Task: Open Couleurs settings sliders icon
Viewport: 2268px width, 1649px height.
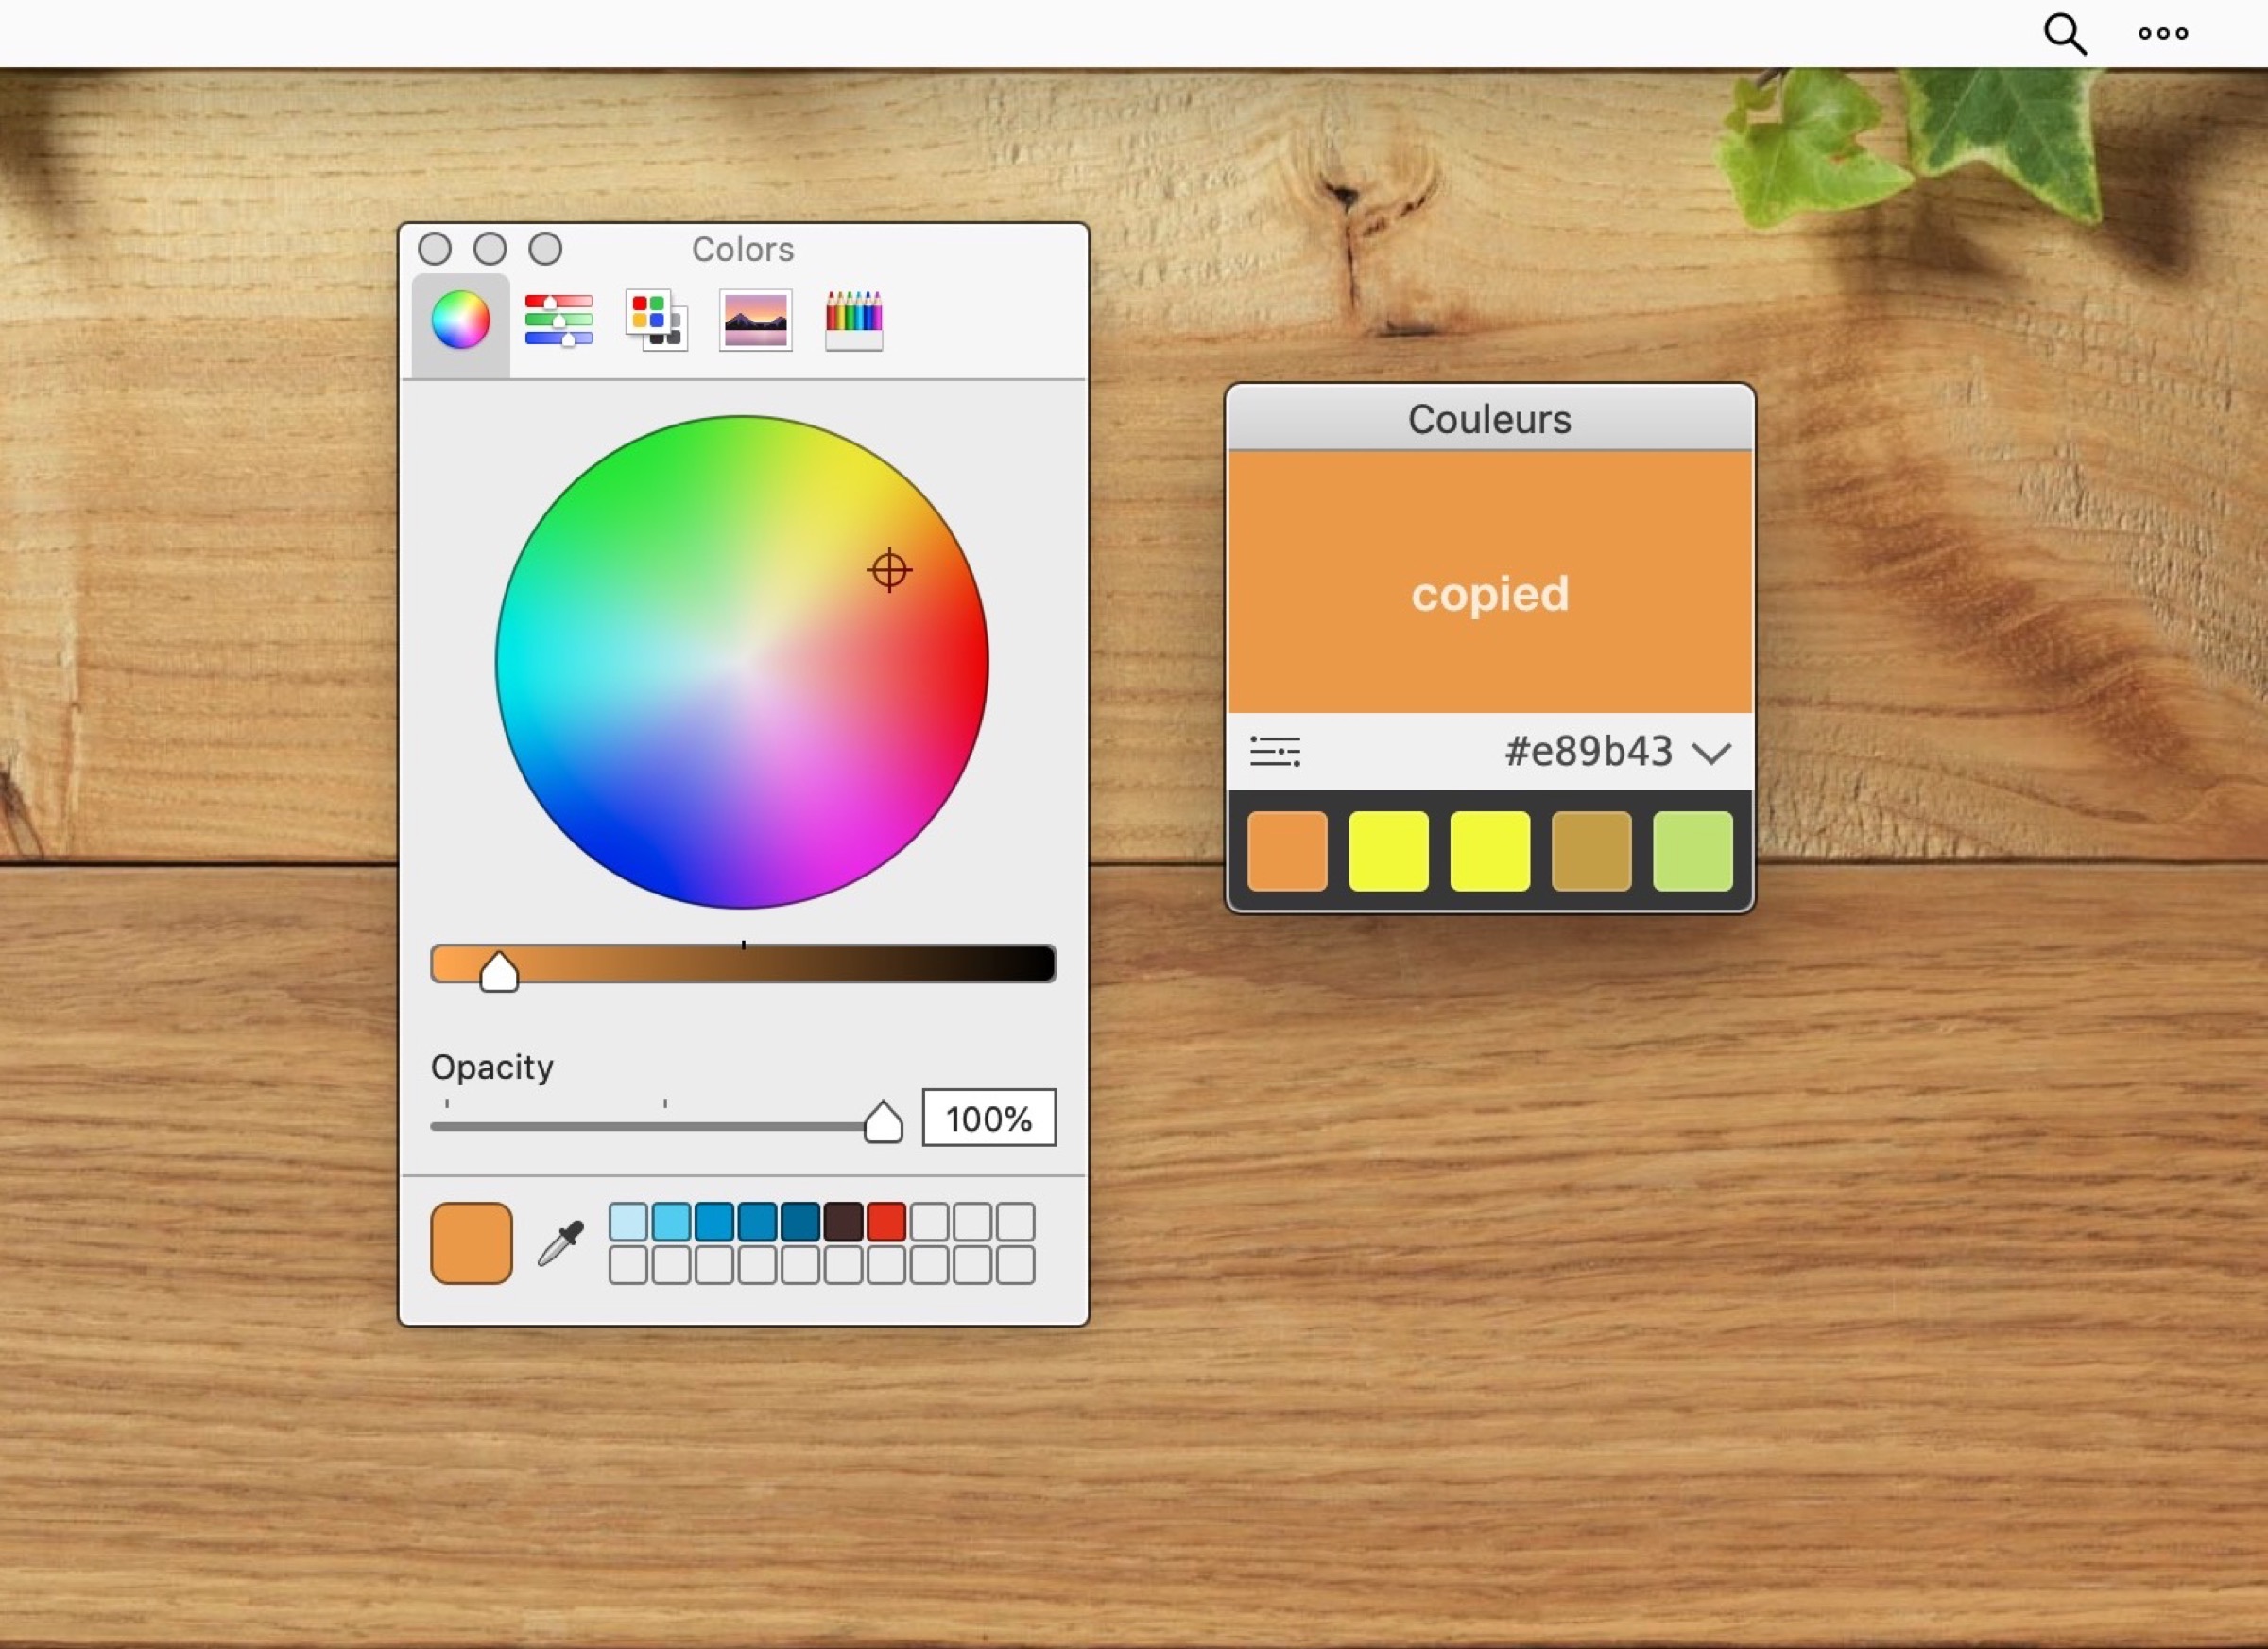Action: pyautogui.click(x=1275, y=752)
